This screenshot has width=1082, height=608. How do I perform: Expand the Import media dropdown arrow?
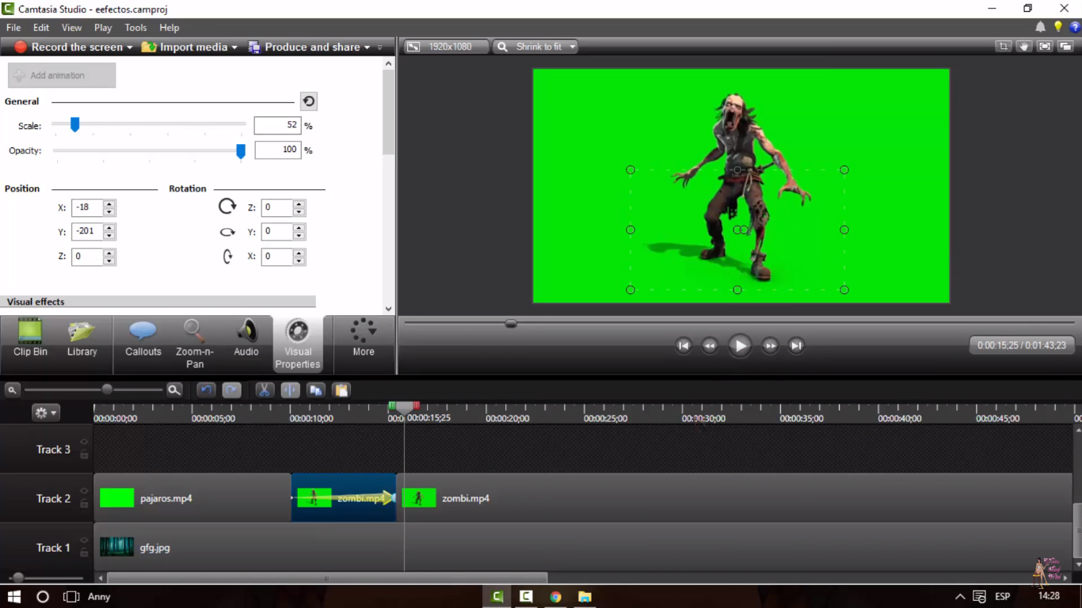click(x=234, y=47)
